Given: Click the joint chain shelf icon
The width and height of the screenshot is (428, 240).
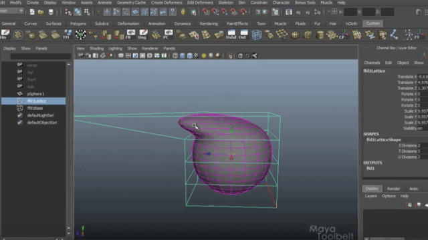Looking at the screenshot, I should (x=394, y=35).
